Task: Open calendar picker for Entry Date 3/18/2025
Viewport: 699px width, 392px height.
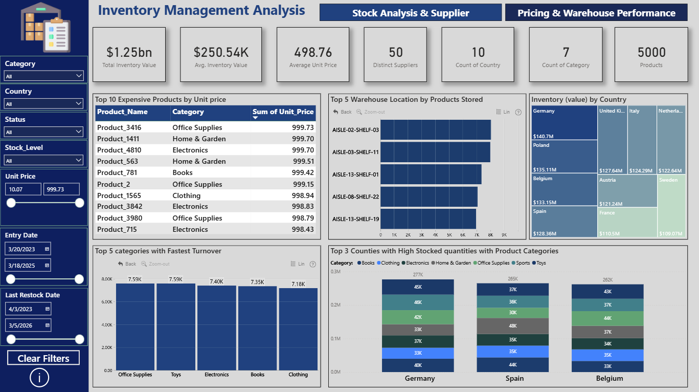Action: (47, 266)
